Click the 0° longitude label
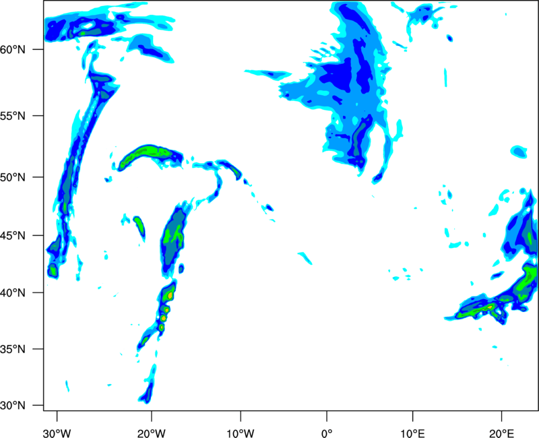539x438 pixels. tap(327, 433)
